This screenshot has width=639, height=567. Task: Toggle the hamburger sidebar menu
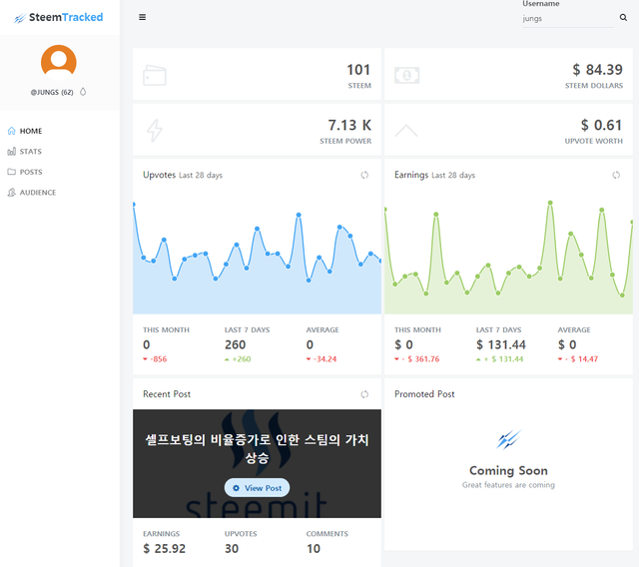tap(142, 17)
